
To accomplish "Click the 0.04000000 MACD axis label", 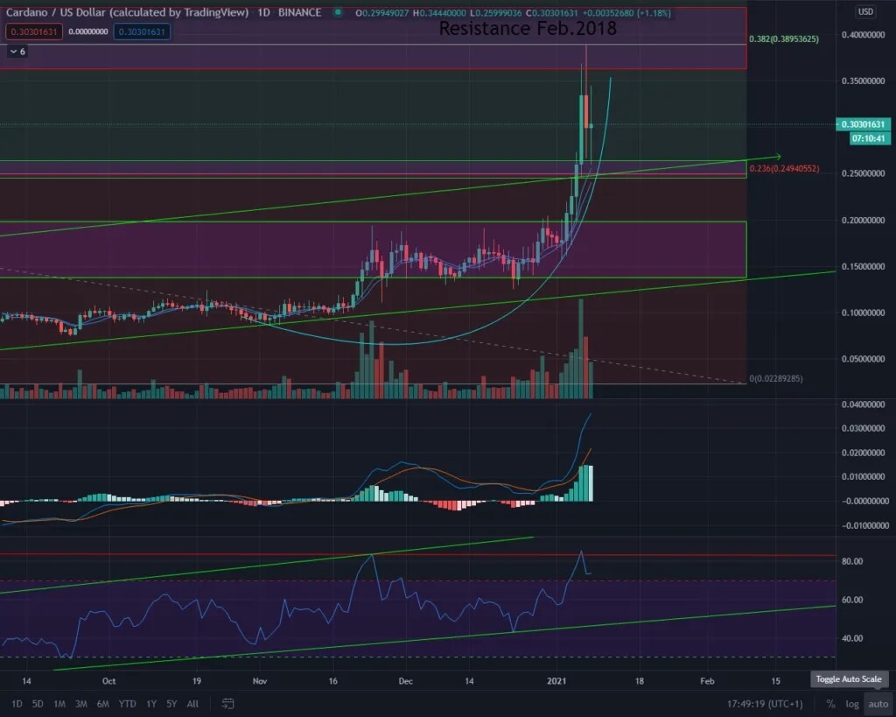I will [863, 404].
